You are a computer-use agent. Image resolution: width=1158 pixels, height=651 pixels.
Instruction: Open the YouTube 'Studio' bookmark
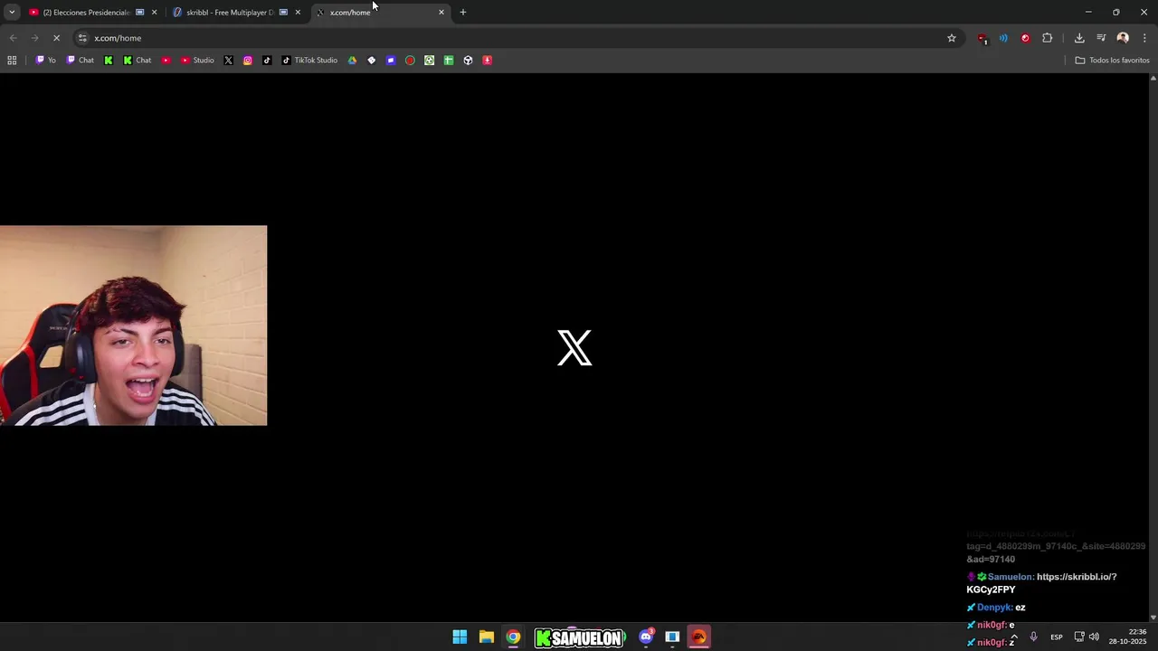point(197,61)
